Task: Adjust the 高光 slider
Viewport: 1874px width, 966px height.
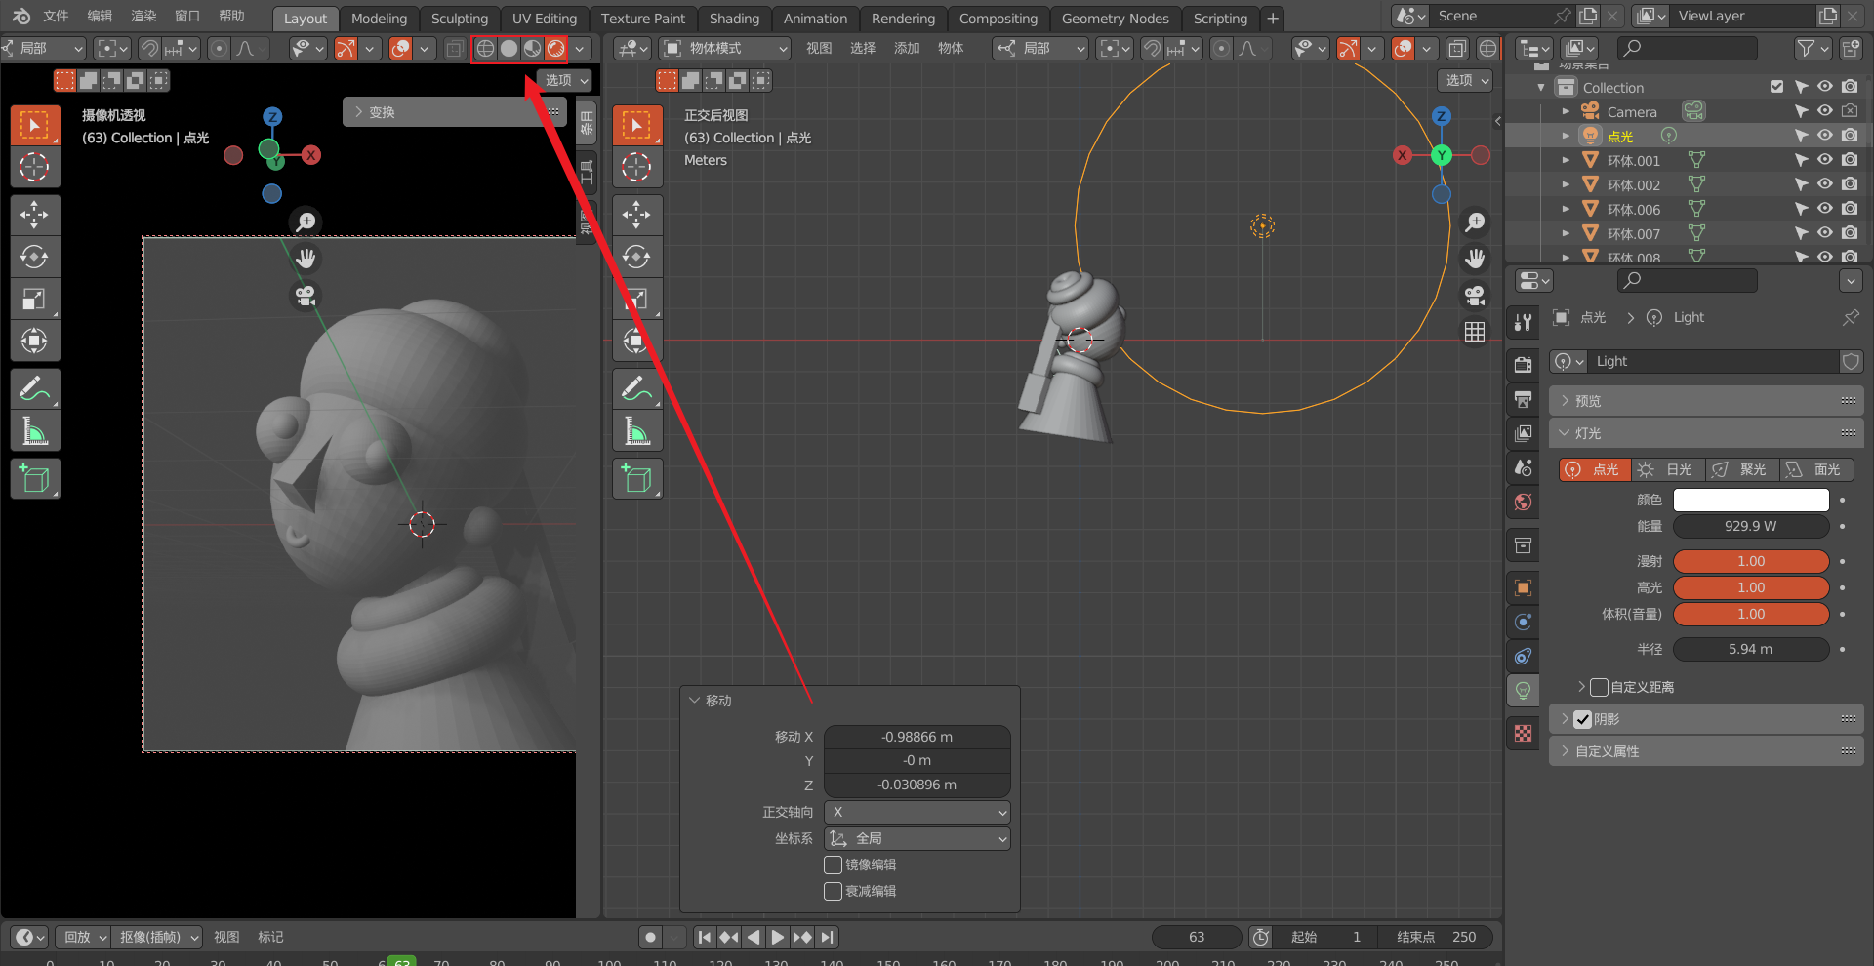Action: coord(1751,587)
